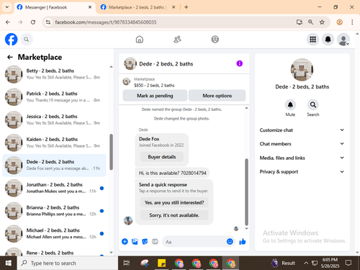Expand Chat members section
This screenshot has height=270, width=360.
(x=302, y=144)
